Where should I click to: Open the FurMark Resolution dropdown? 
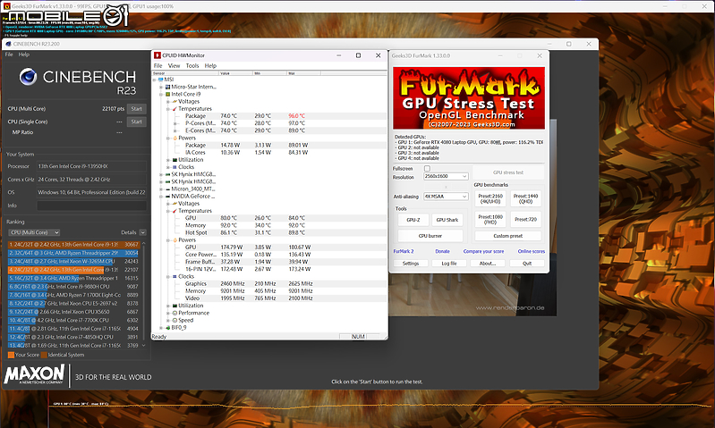(x=446, y=176)
